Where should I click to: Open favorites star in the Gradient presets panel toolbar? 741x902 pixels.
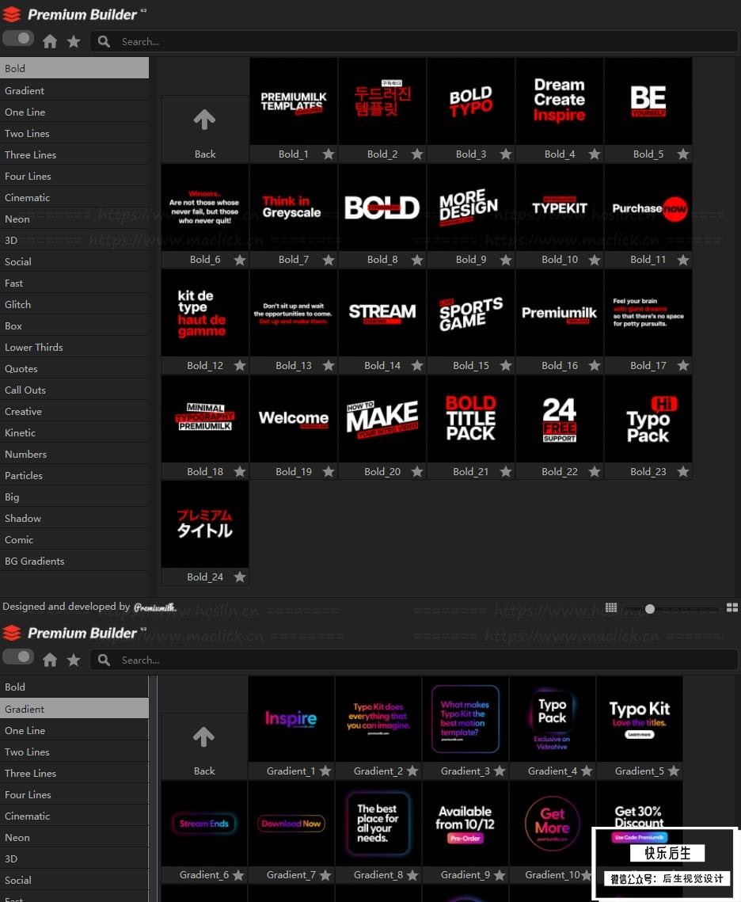click(74, 660)
